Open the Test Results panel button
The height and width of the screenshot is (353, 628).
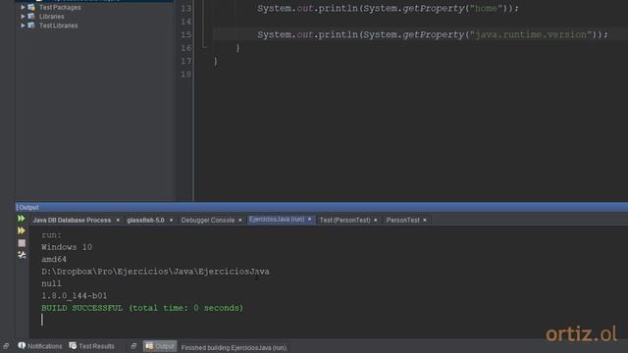91,346
